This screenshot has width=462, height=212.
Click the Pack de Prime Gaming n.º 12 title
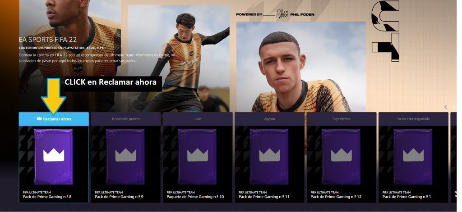[x=336, y=197]
